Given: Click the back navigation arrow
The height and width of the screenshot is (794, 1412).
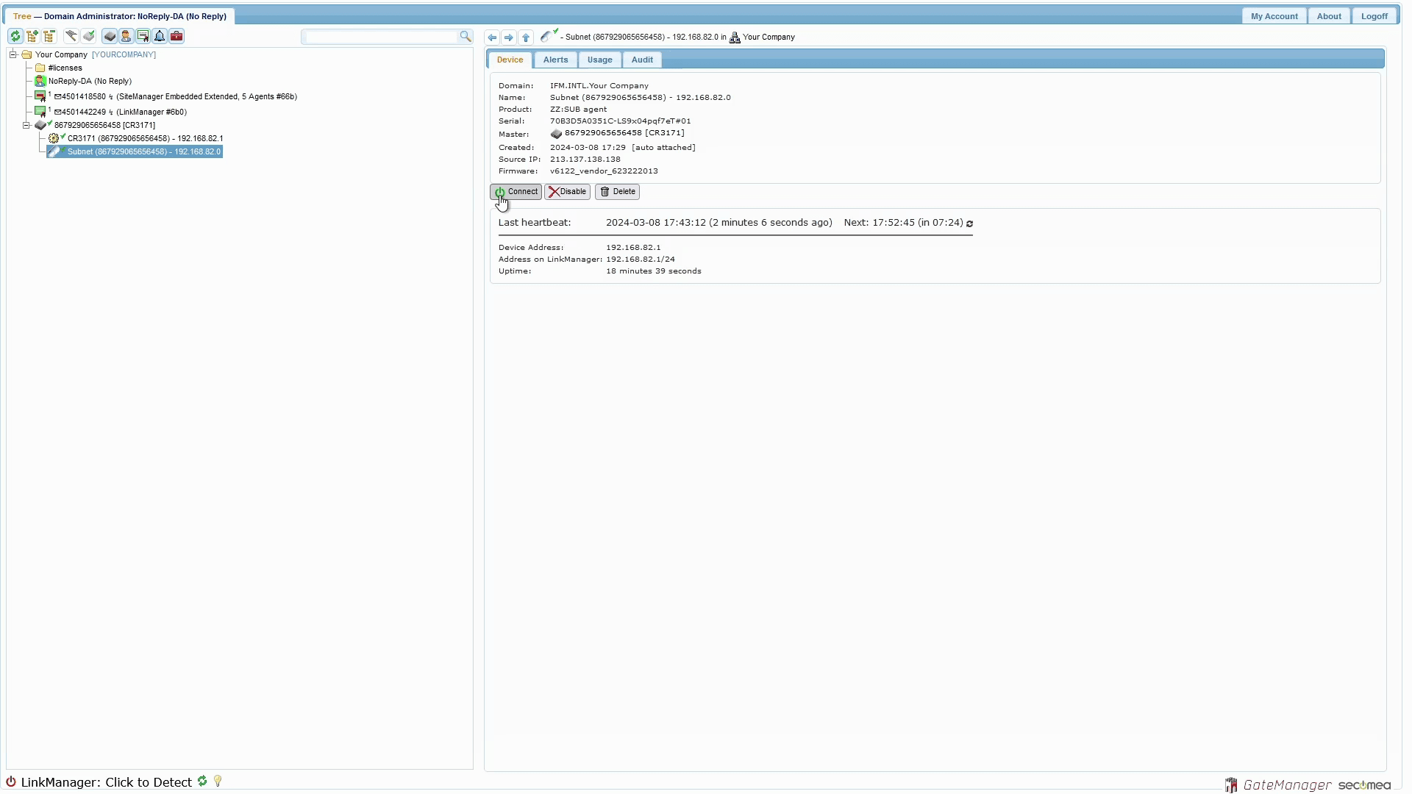Looking at the screenshot, I should [x=492, y=37].
